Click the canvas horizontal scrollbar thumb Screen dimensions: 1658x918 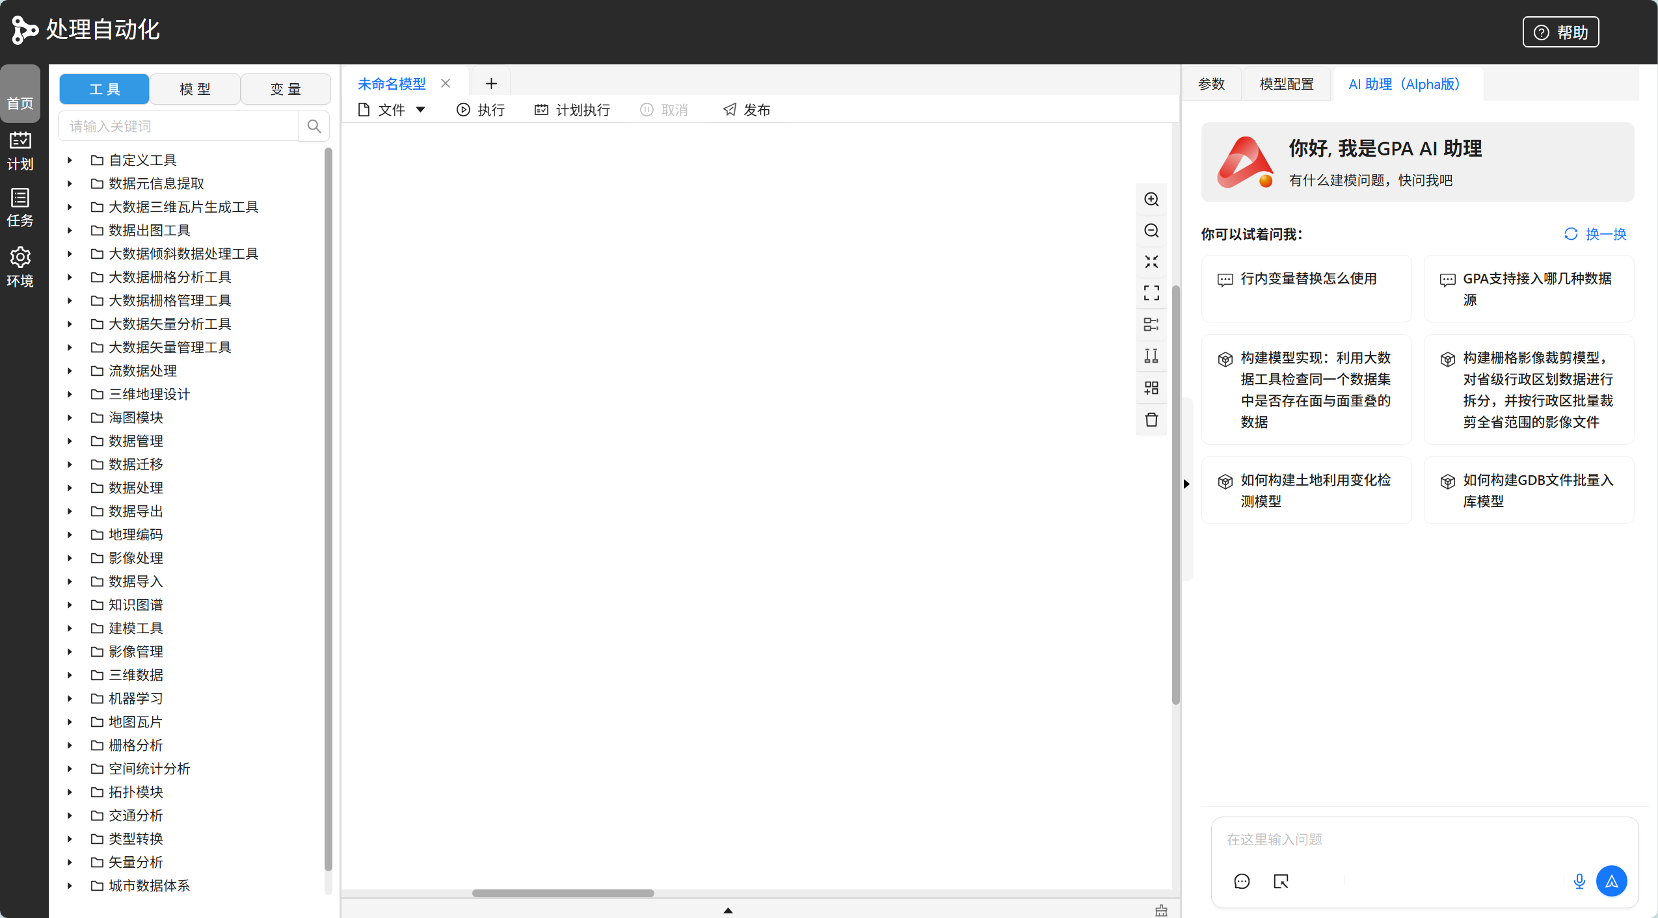tap(563, 893)
